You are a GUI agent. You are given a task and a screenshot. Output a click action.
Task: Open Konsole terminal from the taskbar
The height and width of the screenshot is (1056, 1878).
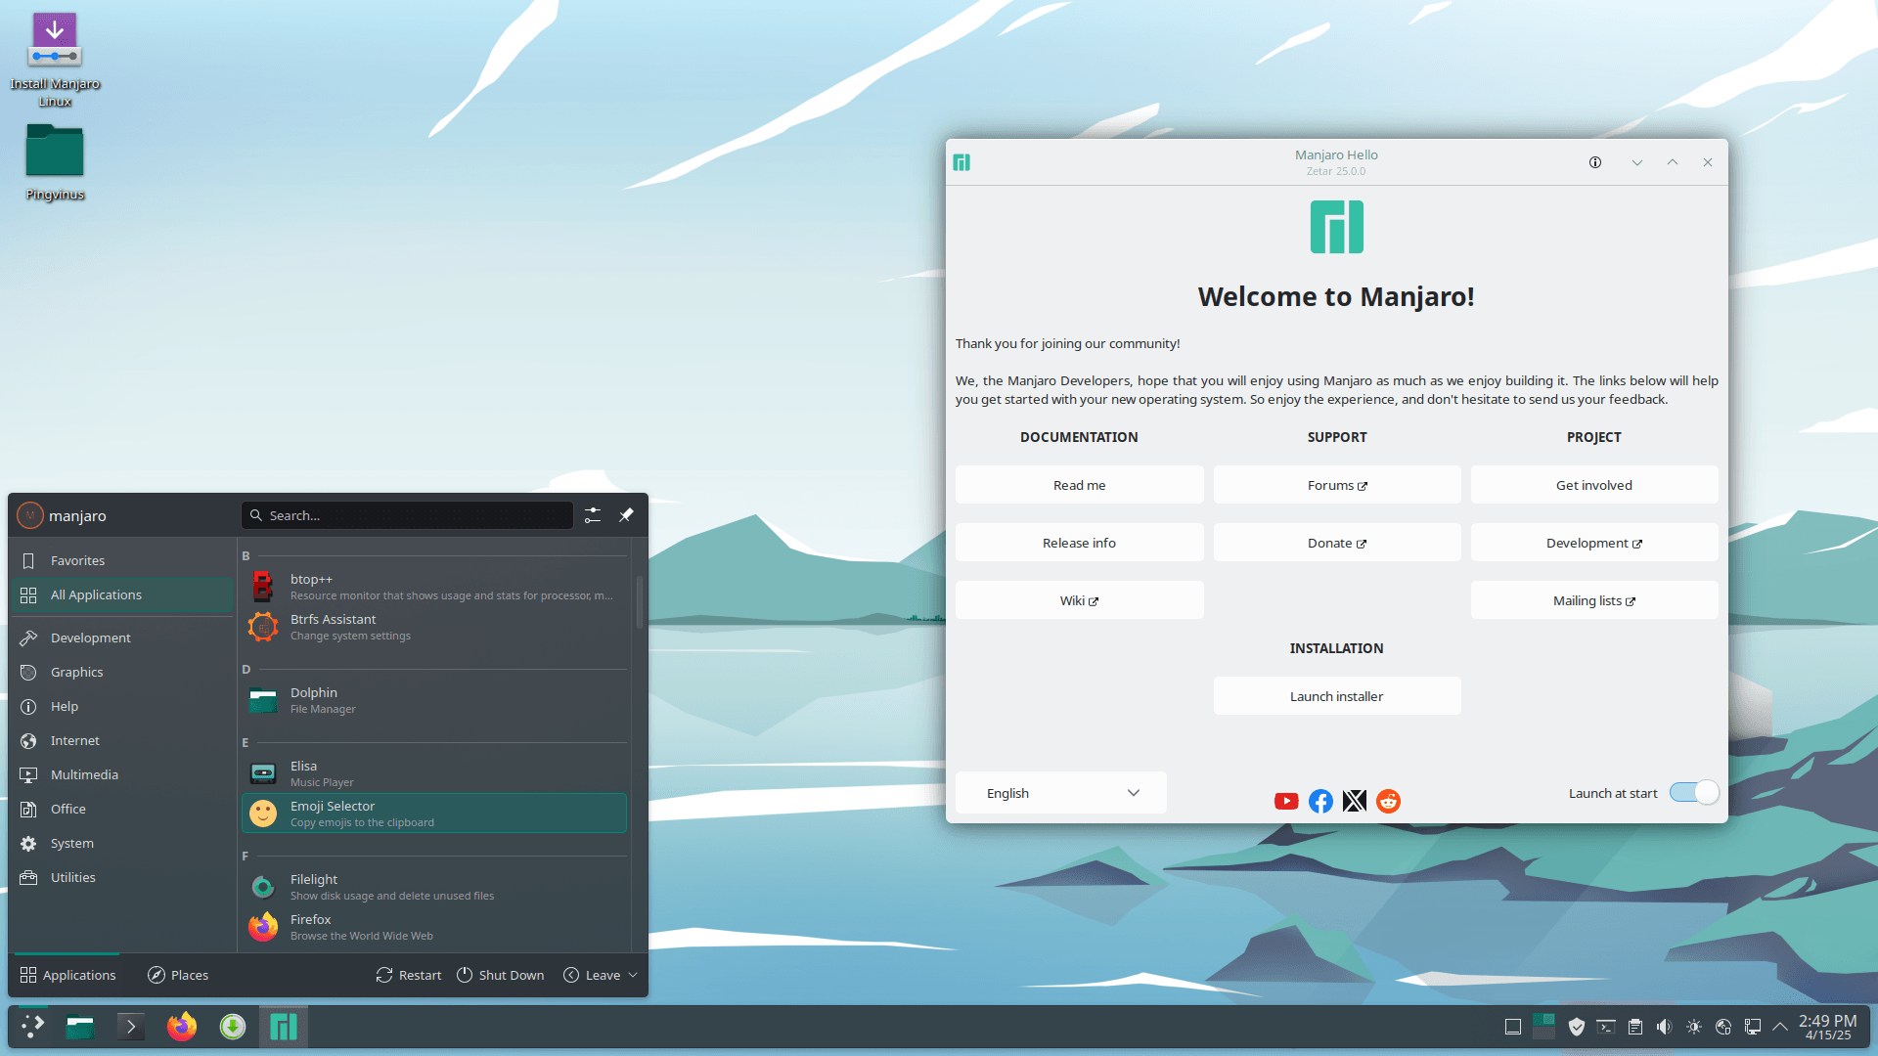coord(130,1027)
